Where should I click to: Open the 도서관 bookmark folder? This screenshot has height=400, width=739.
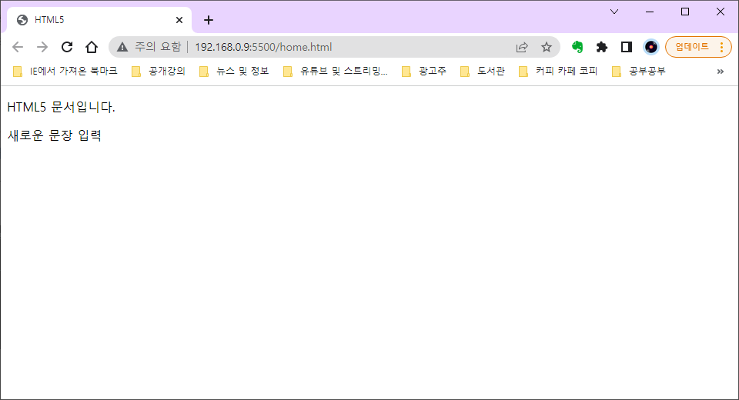click(483, 71)
